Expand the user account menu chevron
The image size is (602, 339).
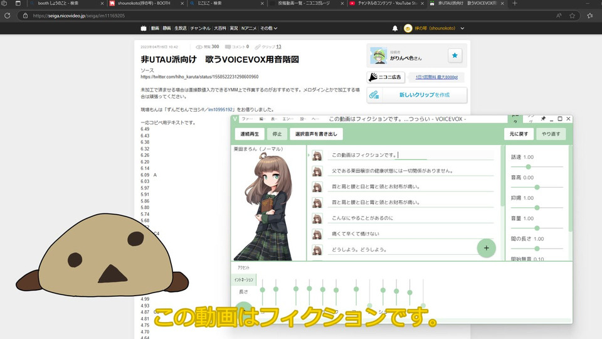(462, 28)
